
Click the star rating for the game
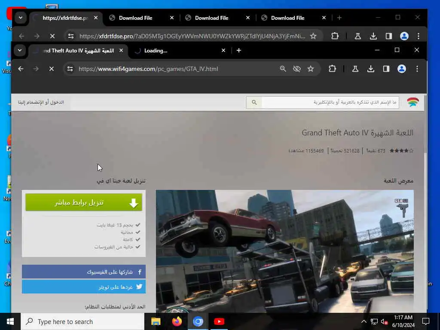point(401,151)
